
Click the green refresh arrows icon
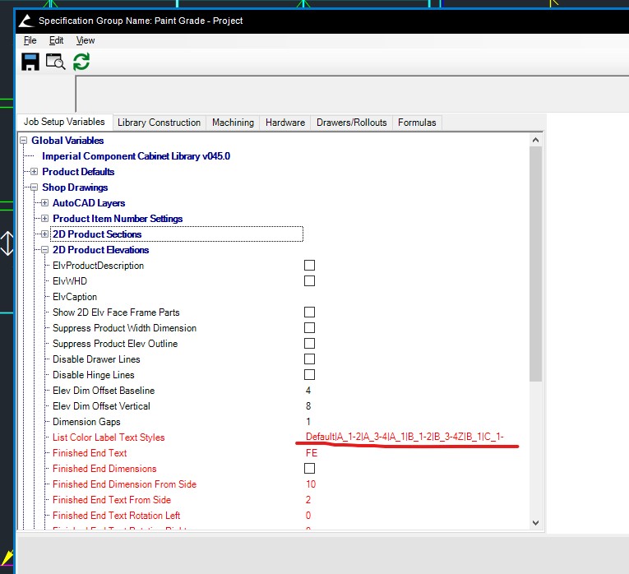point(81,62)
